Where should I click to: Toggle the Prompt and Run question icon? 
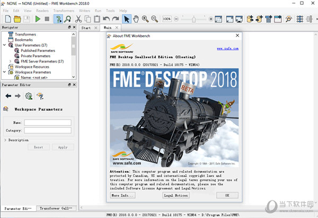coord(58,19)
